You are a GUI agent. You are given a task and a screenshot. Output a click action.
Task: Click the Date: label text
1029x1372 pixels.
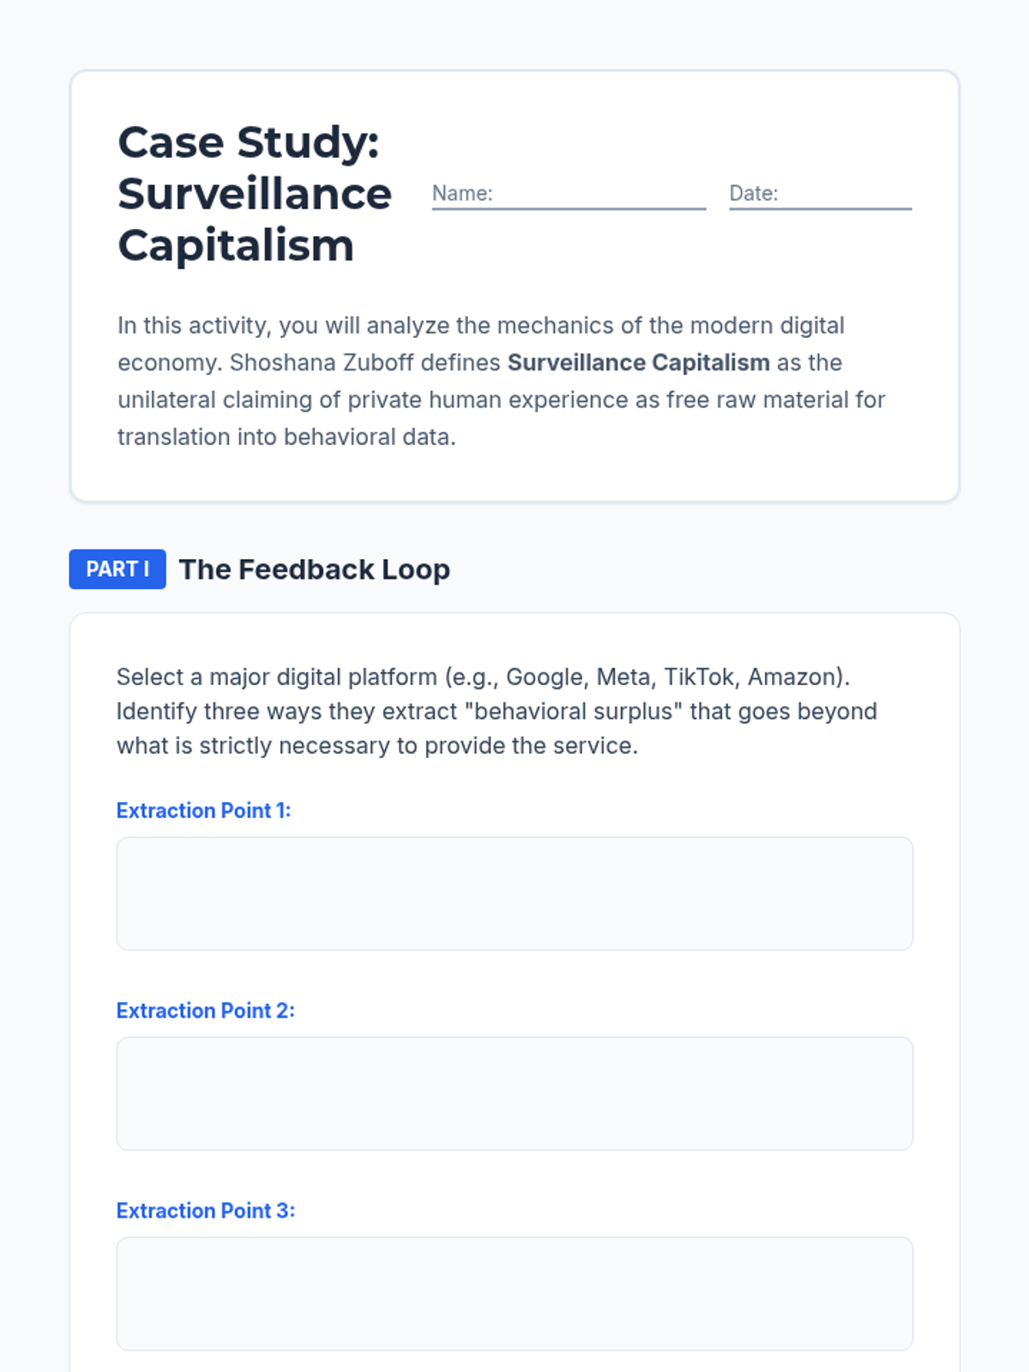[754, 193]
